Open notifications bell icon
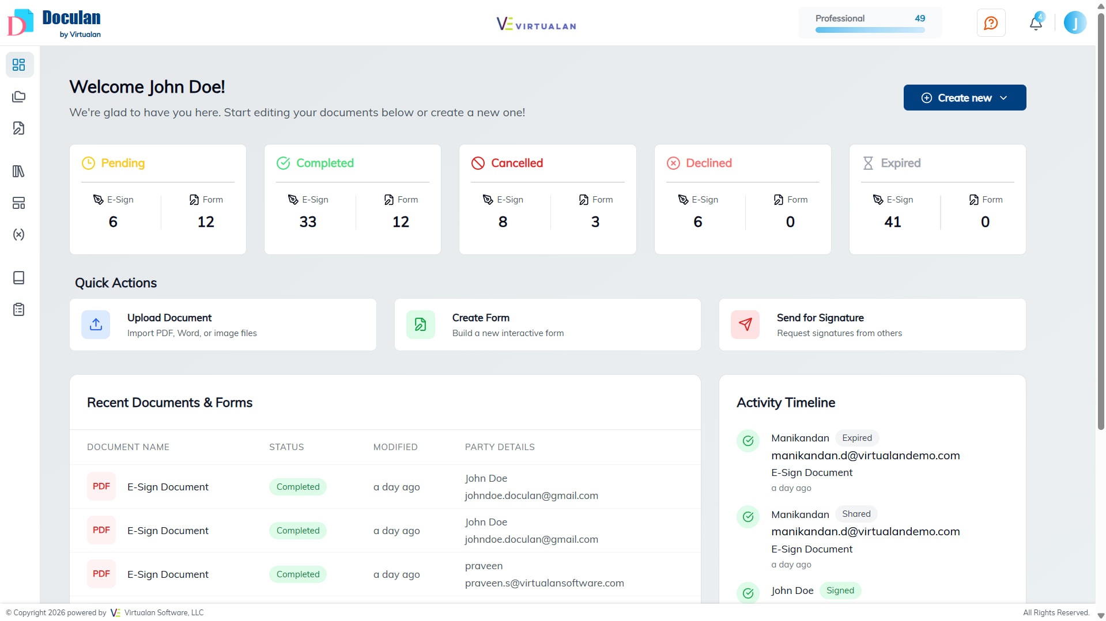Viewport: 1106px width, 621px height. [x=1036, y=23]
